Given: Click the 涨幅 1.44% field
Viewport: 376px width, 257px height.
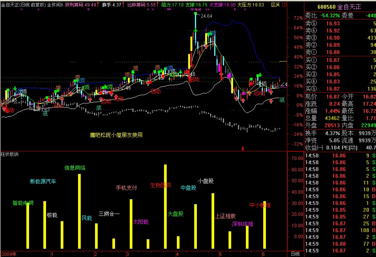Looking at the screenshot, I should pos(322,111).
